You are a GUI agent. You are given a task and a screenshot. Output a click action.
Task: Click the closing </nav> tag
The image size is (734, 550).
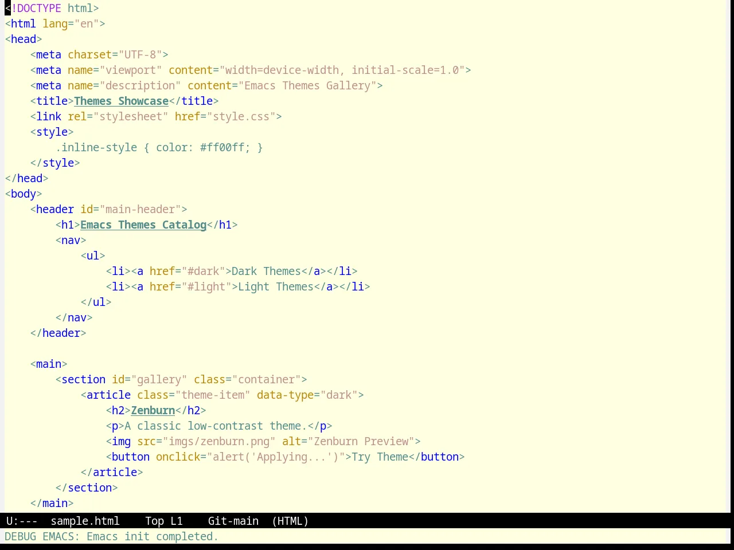pyautogui.click(x=74, y=317)
